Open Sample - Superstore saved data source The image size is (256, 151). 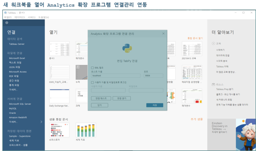(20, 136)
